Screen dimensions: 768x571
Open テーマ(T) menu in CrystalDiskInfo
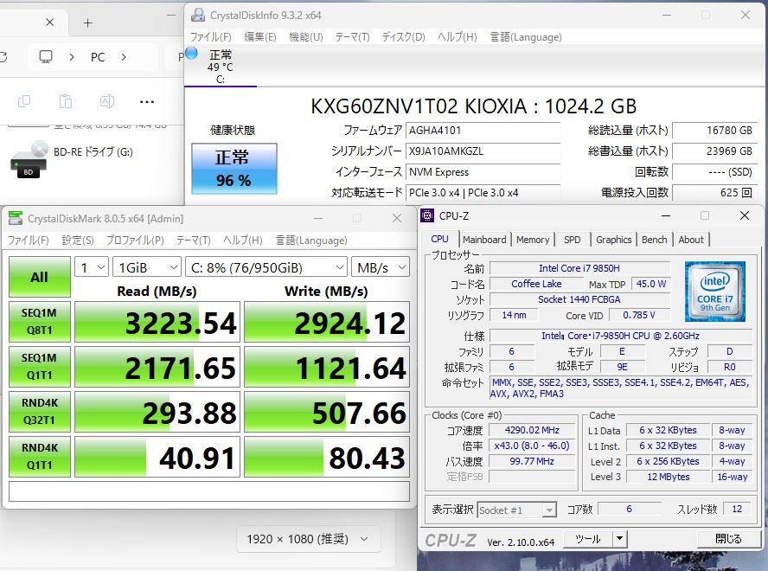coord(352,36)
